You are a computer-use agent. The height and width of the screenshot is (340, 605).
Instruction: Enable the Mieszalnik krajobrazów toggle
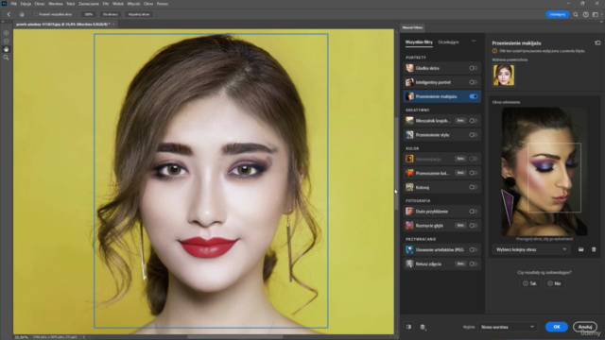[473, 121]
